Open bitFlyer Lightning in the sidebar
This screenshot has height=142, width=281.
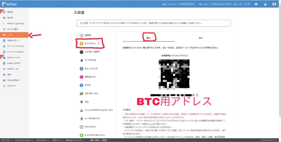point(14,24)
